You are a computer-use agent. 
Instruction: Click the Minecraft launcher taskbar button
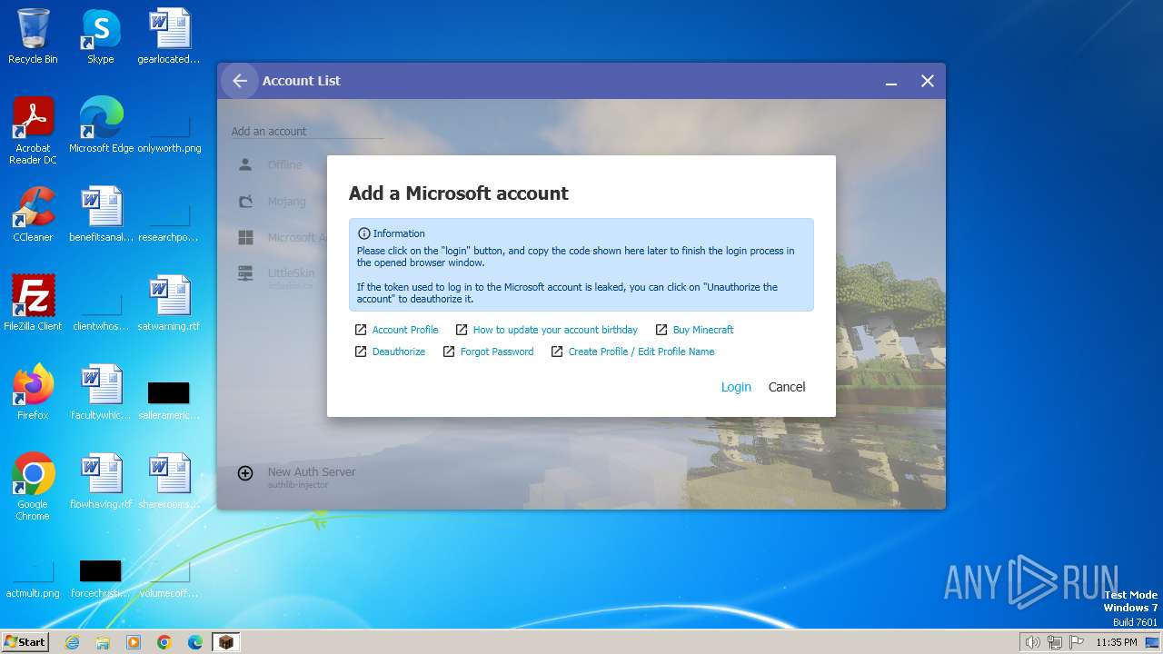pyautogui.click(x=226, y=642)
